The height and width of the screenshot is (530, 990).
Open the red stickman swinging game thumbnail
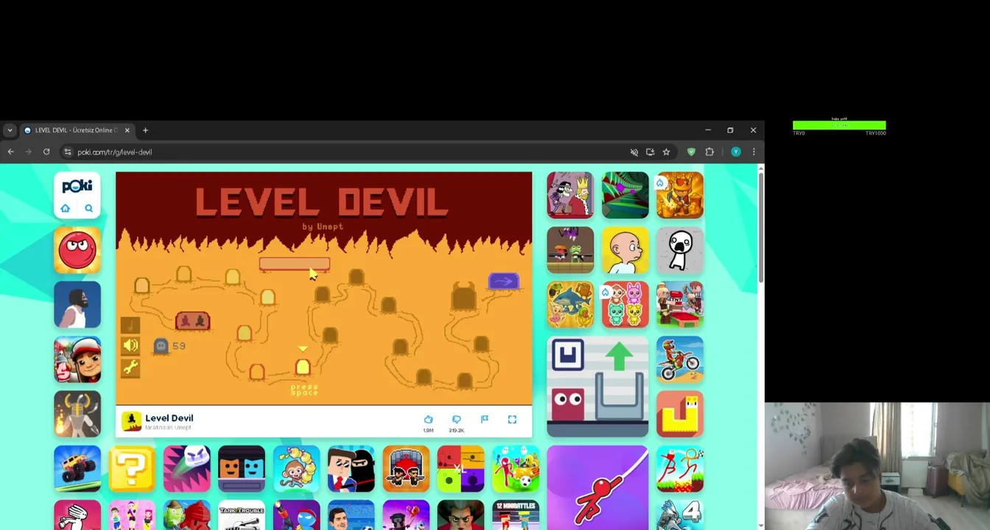tap(597, 487)
